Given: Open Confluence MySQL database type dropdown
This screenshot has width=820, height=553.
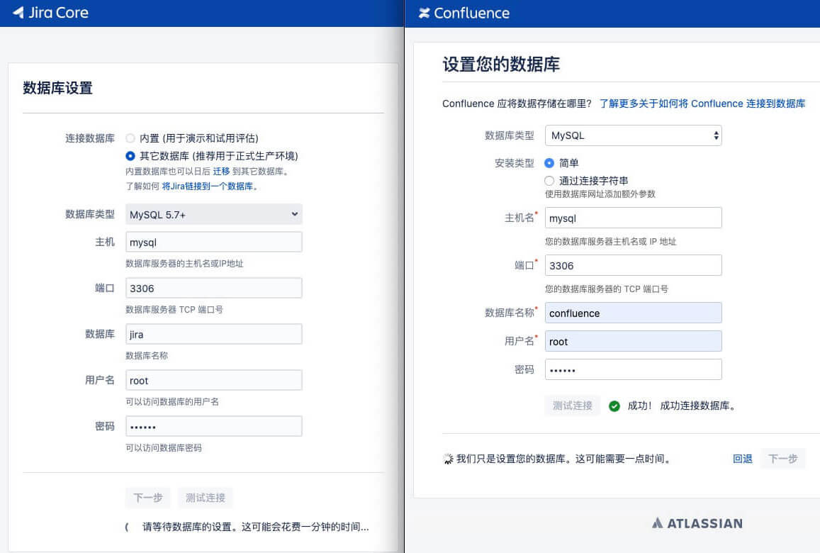Looking at the screenshot, I should click(x=634, y=135).
